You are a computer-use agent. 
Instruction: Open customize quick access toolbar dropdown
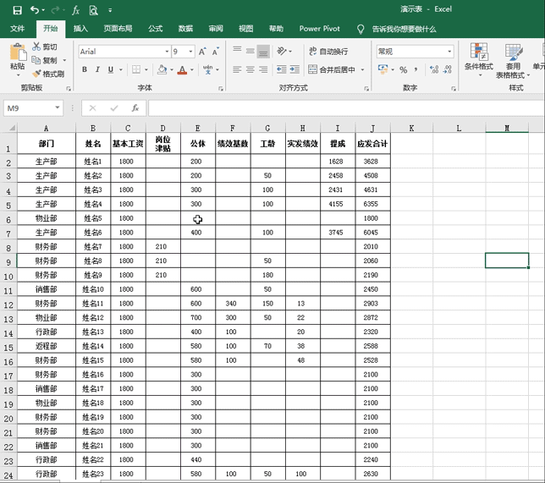coord(110,10)
